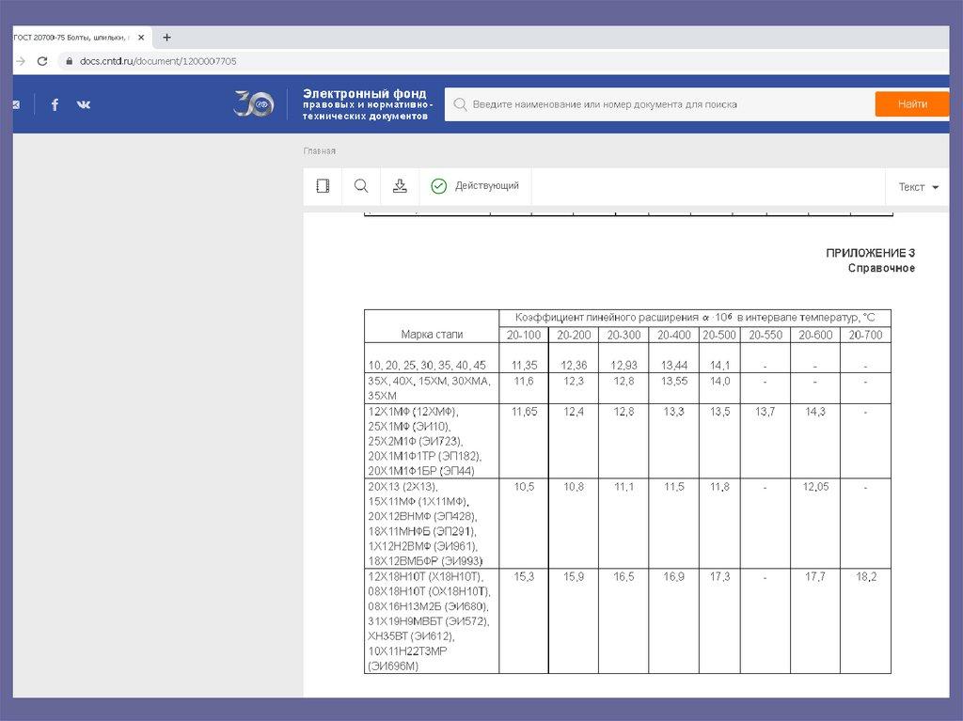This screenshot has width=963, height=721.
Task: Reload the page with browser refresh icon
Action: click(41, 61)
